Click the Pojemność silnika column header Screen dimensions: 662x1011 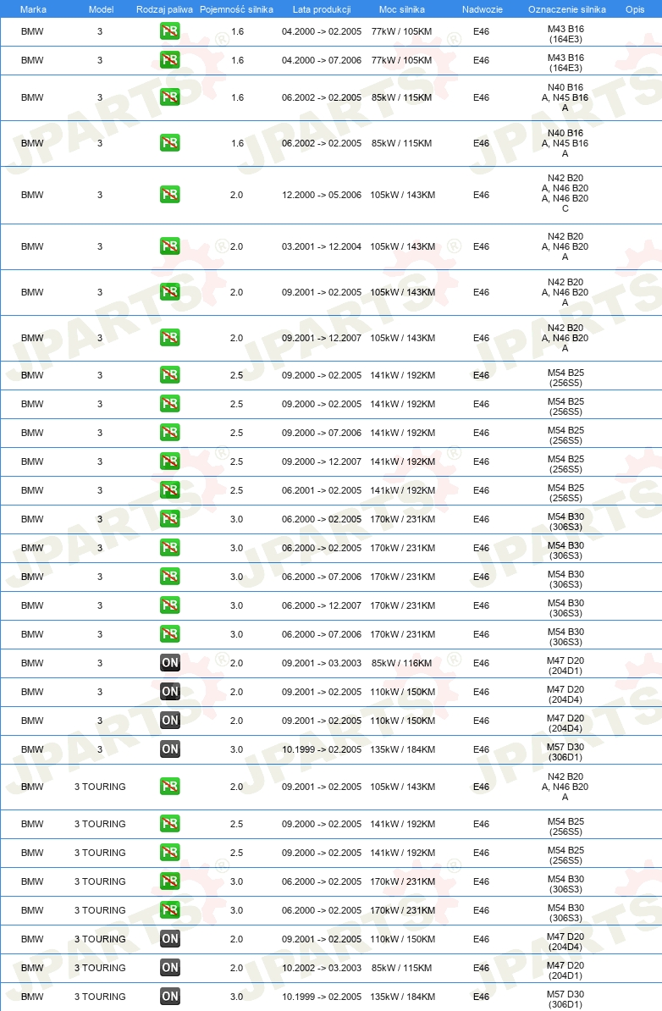coord(236,9)
